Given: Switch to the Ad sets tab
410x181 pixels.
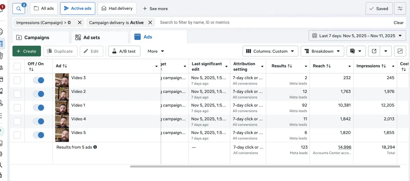Looking at the screenshot, I should 91,37.
